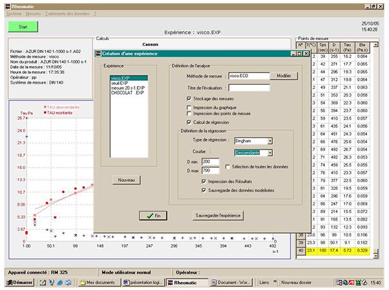
Task: Click the Modifier button
Action: [284, 76]
